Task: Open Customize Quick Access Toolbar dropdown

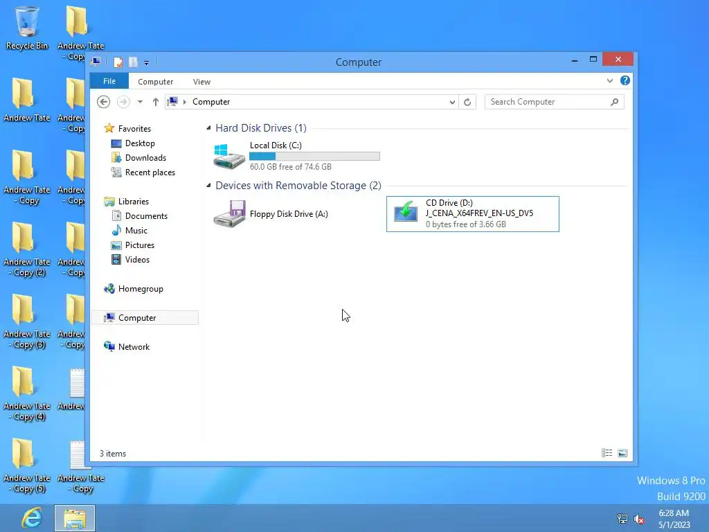Action: (x=146, y=62)
